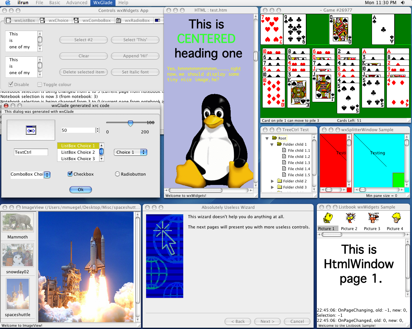
Task: Click the < Back wizard button
Action: tap(238, 321)
